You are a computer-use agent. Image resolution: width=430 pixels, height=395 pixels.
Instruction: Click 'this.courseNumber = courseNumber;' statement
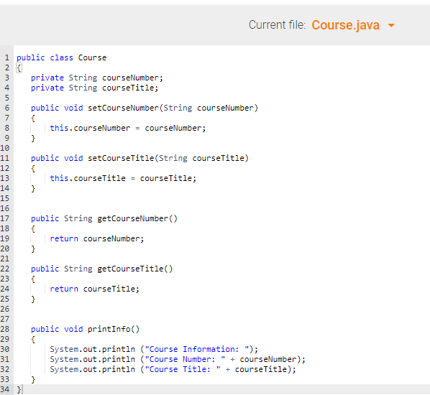tap(127, 129)
